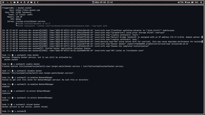
Task: Click the 'systemctl enable docker' command
Action: [x=28, y=64]
